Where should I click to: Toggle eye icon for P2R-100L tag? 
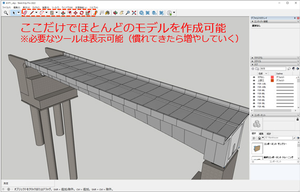pyautogui.click(x=254, y=87)
